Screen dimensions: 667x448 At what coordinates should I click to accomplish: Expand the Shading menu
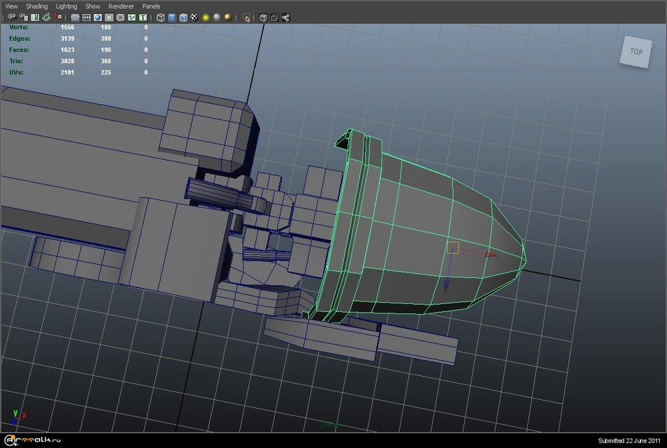click(37, 6)
